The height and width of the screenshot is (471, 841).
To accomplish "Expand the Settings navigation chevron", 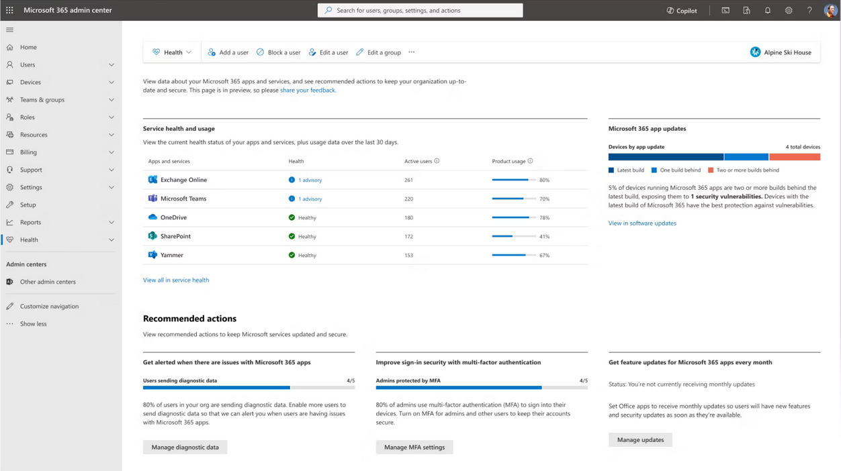I will coord(112,187).
